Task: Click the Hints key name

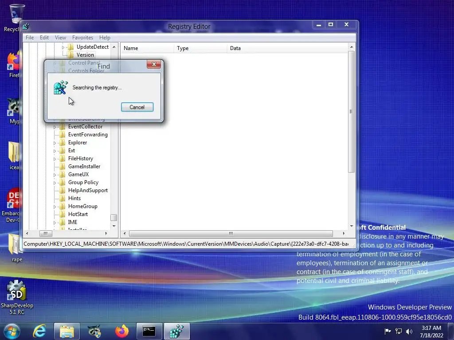Action: point(74,198)
